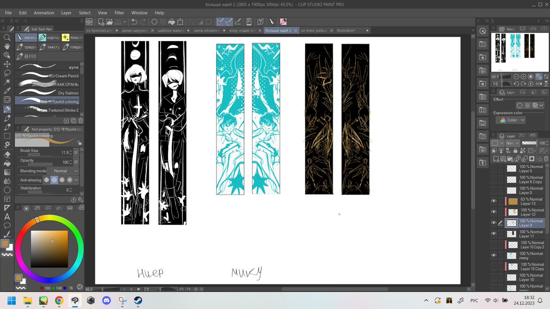
Task: Select 'блестя' sub tool group
Action: click(72, 38)
